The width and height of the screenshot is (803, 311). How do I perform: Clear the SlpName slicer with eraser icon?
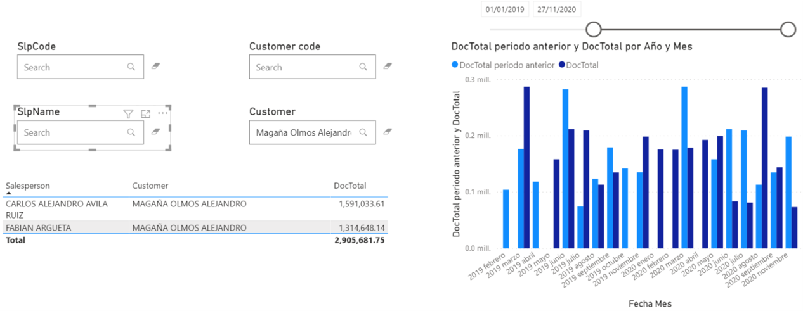pyautogui.click(x=155, y=132)
